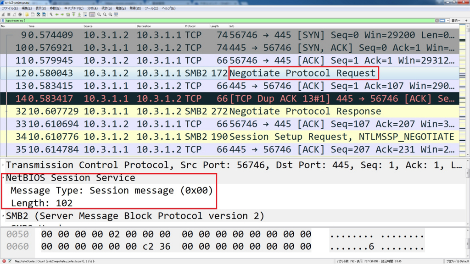Click the 書式… expression button
The image size is (470, 264).
point(456,21)
